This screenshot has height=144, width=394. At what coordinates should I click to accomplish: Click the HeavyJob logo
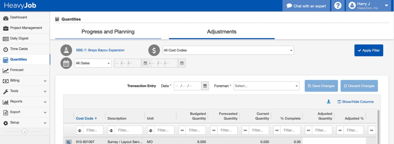(x=20, y=6)
